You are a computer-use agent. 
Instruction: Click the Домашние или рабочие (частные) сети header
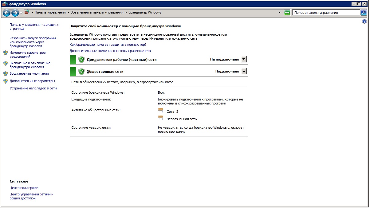(122, 60)
